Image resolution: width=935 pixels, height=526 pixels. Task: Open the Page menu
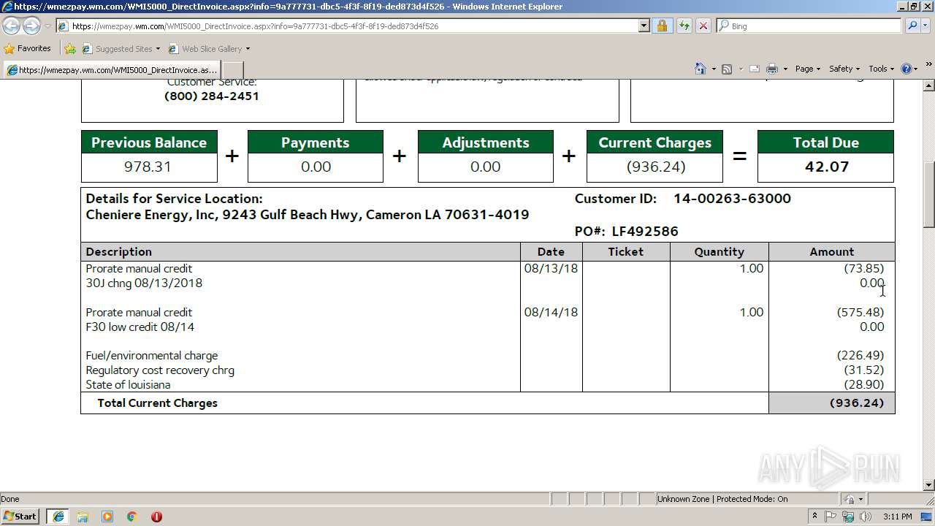tap(807, 69)
